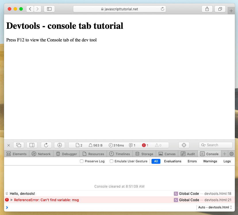Select the All console filter
This screenshot has height=215, width=238.
click(x=156, y=161)
